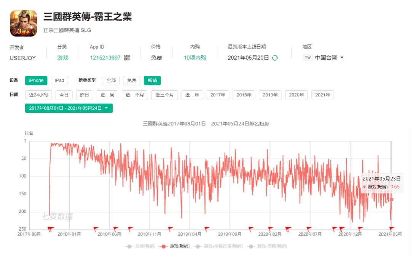Set date range to 今日
Image resolution: width=411 pixels, height=255 pixels.
[x=64, y=95]
